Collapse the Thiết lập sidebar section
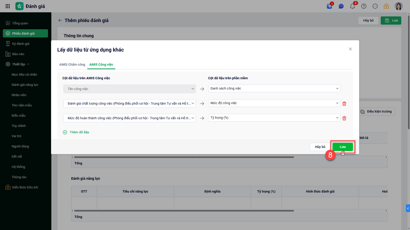 click(x=28, y=64)
